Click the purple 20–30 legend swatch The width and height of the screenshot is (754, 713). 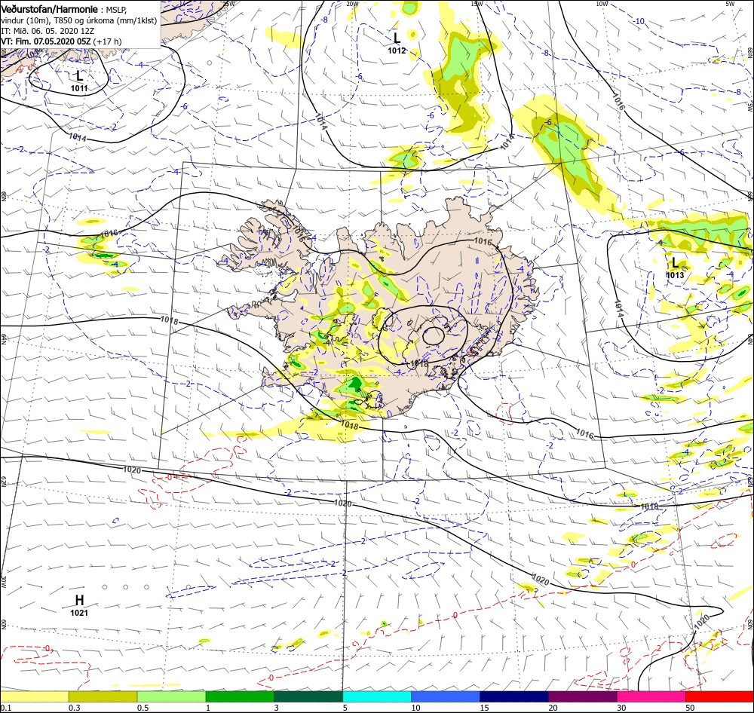(x=582, y=696)
